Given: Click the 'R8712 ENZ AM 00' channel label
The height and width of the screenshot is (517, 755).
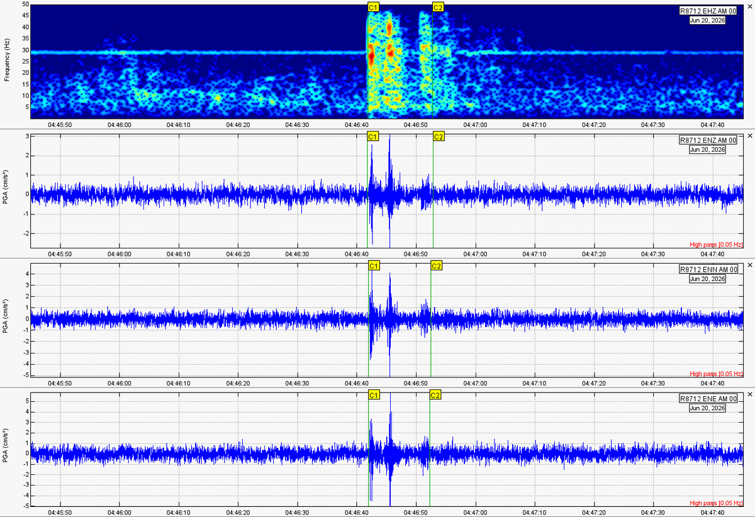Looking at the screenshot, I should pyautogui.click(x=708, y=140).
